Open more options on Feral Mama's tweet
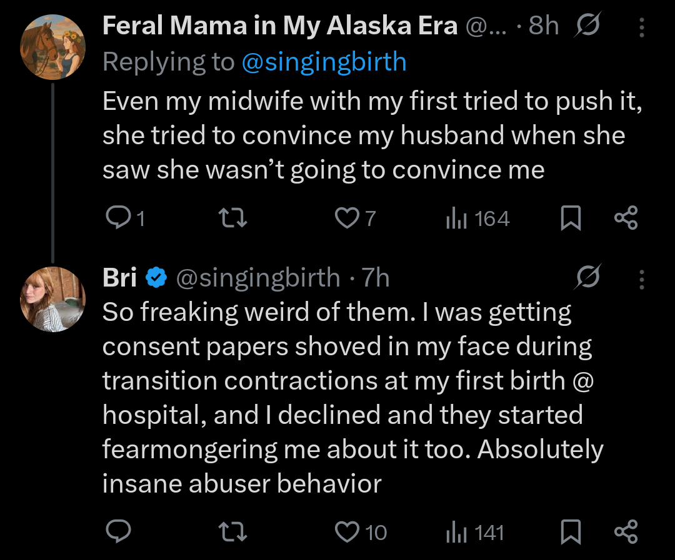Screen dimensions: 675x560 [641, 27]
